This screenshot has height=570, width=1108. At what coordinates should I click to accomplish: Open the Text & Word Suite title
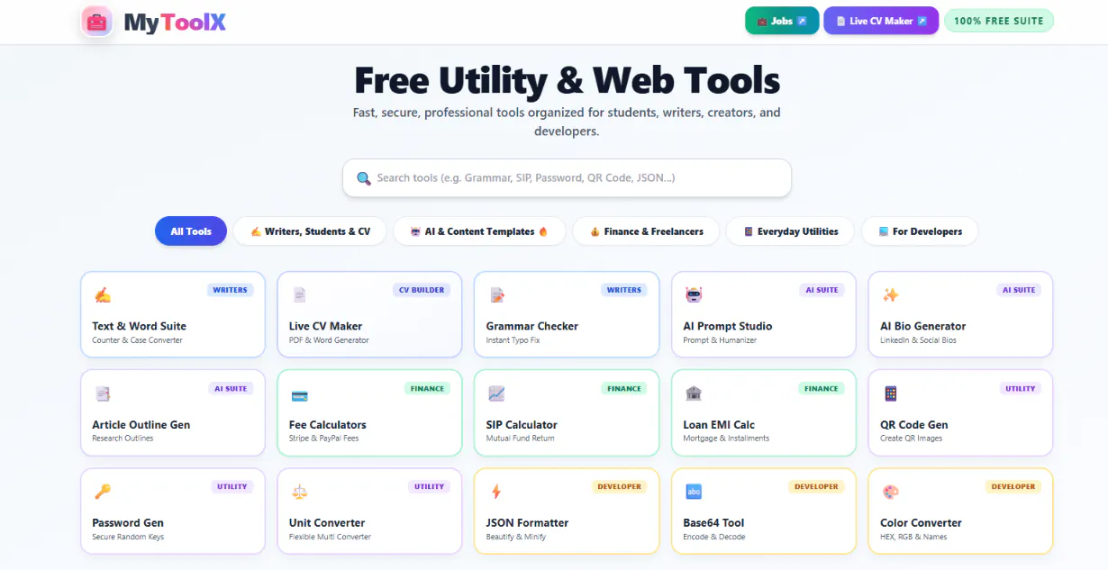tap(139, 326)
